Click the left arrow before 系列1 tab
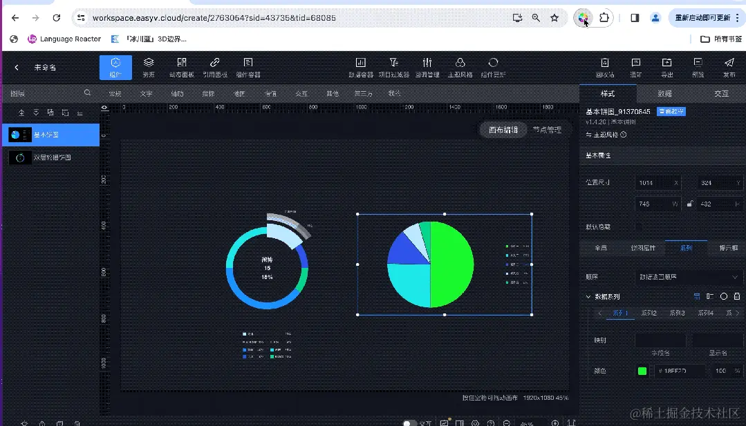The image size is (746, 426). (599, 313)
